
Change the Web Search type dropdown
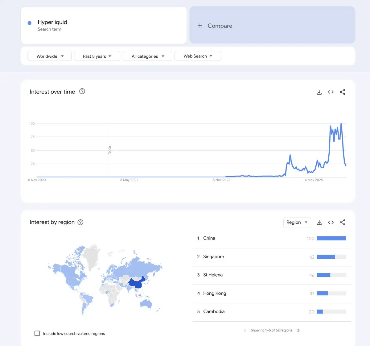tap(198, 56)
